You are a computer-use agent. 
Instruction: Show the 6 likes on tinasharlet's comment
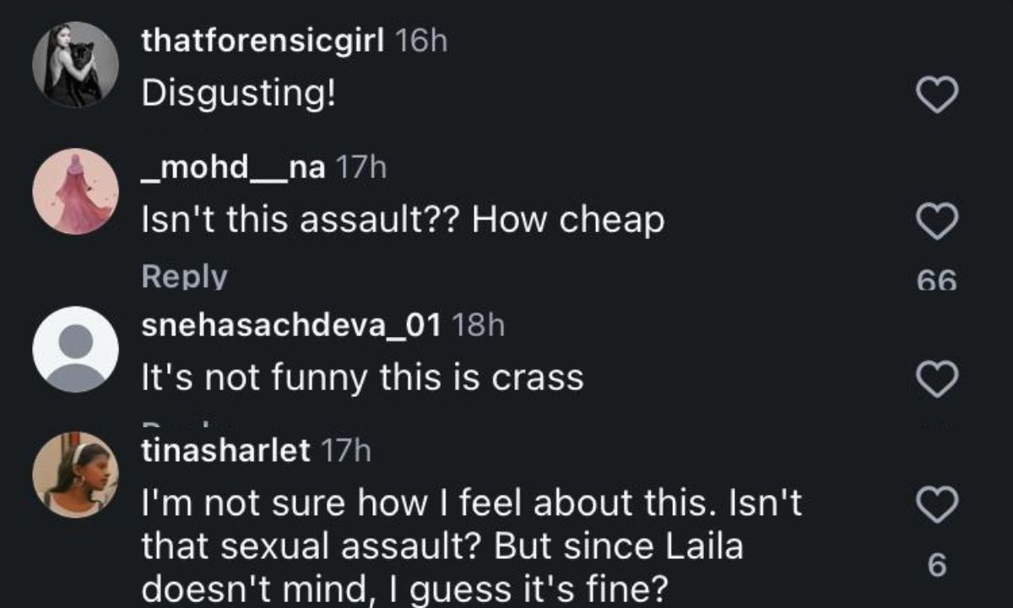(x=937, y=565)
